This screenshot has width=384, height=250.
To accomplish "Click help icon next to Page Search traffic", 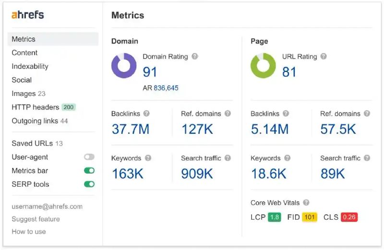I will (x=367, y=158).
